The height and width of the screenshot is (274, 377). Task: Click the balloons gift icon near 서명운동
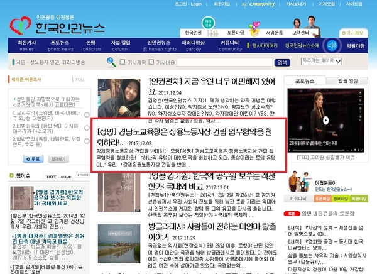tap(254, 30)
